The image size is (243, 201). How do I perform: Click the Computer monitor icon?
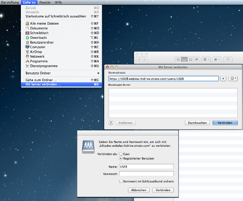point(27,47)
